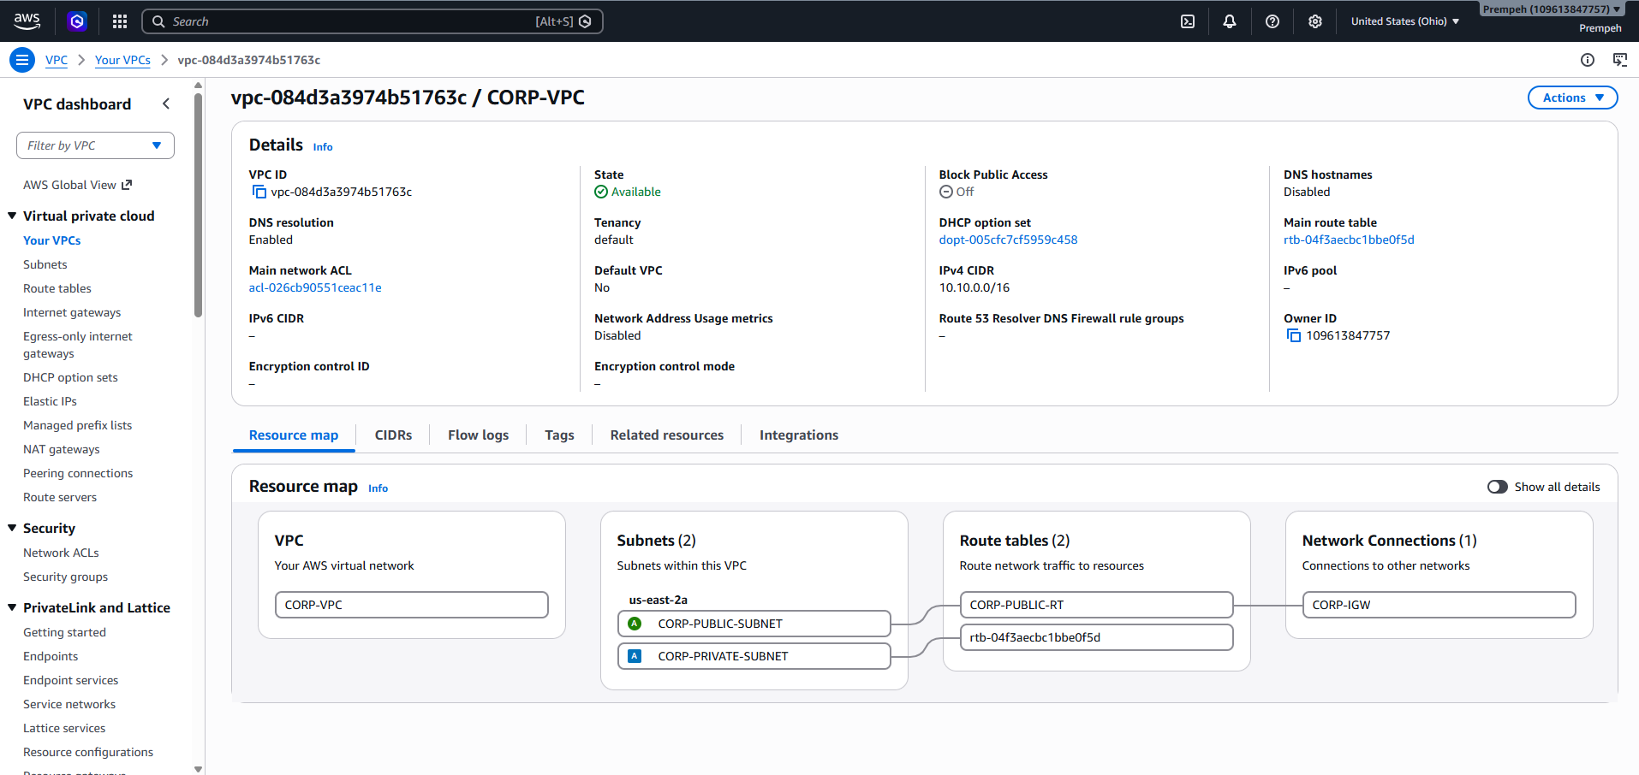Open the services grid menu icon
This screenshot has width=1639, height=775.
[120, 21]
